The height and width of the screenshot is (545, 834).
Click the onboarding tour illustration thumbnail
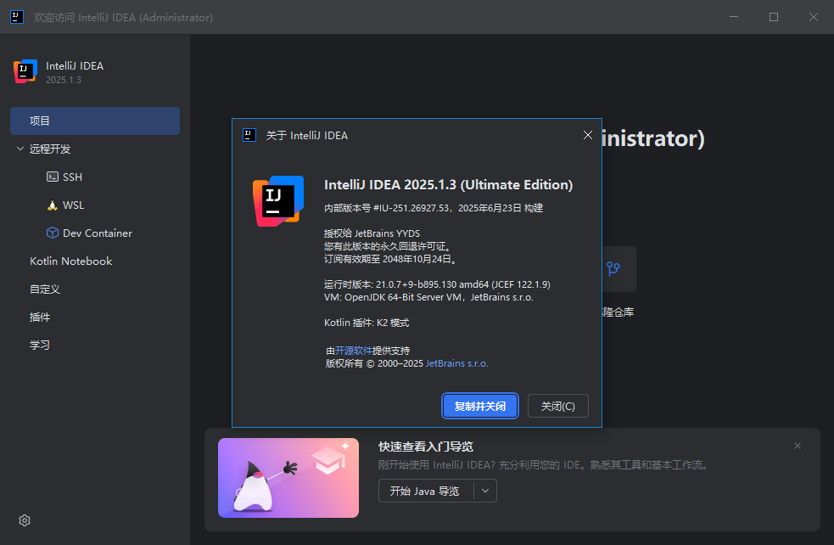[288, 478]
